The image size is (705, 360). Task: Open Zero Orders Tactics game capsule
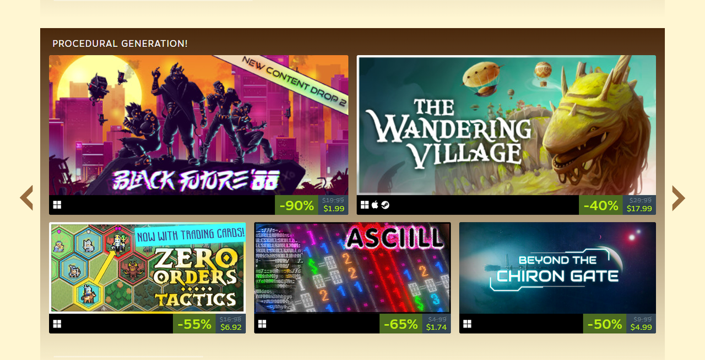point(147,268)
